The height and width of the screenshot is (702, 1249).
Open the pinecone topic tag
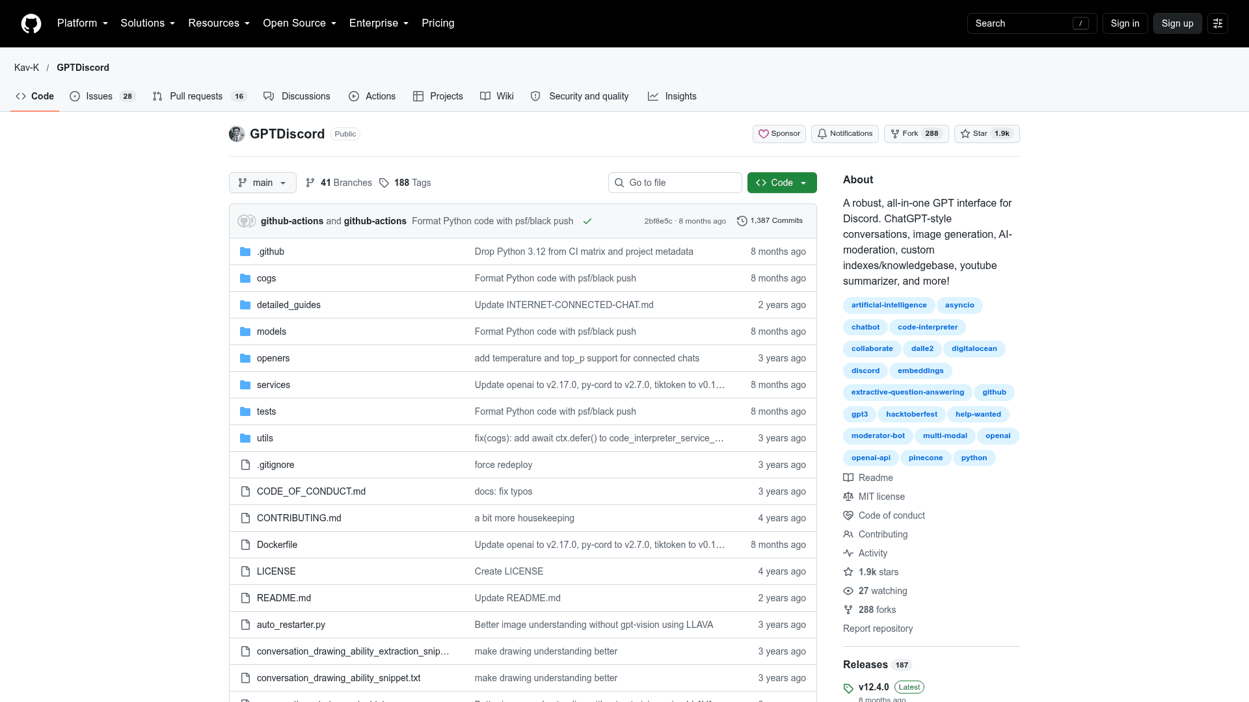926,458
